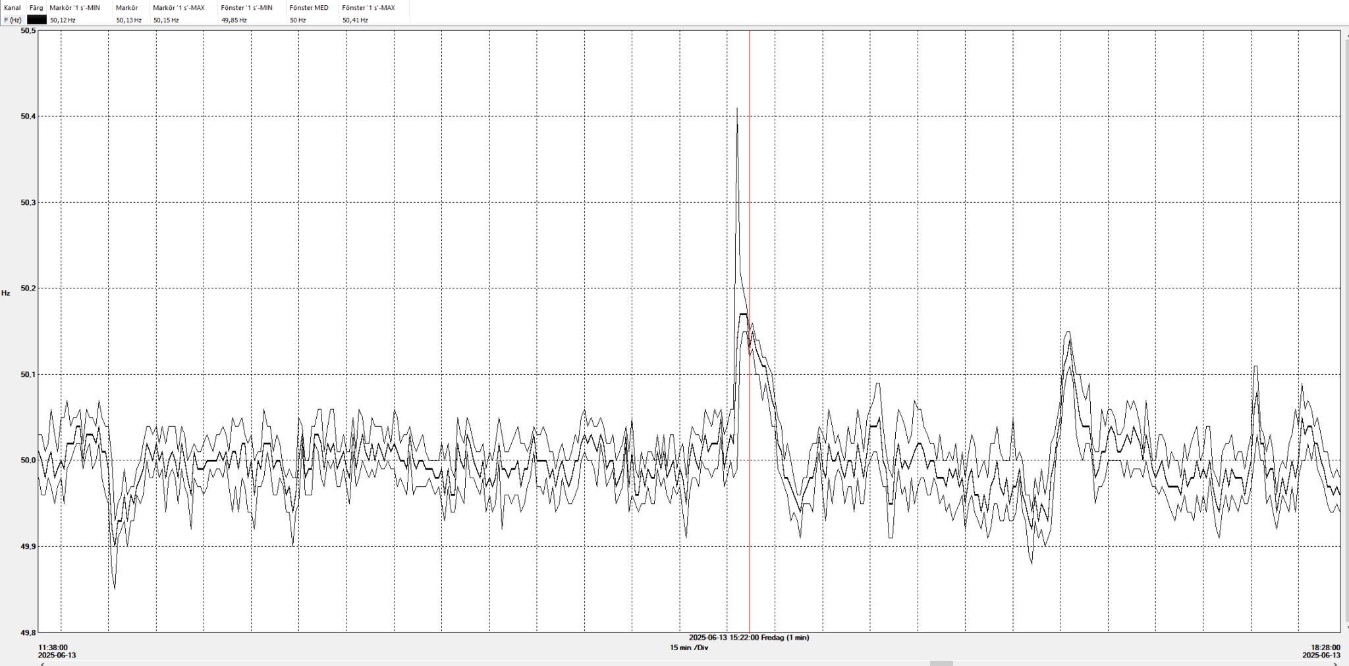Click the Markör '1 s'-MIN column header
This screenshot has height=666, width=1349.
(75, 8)
